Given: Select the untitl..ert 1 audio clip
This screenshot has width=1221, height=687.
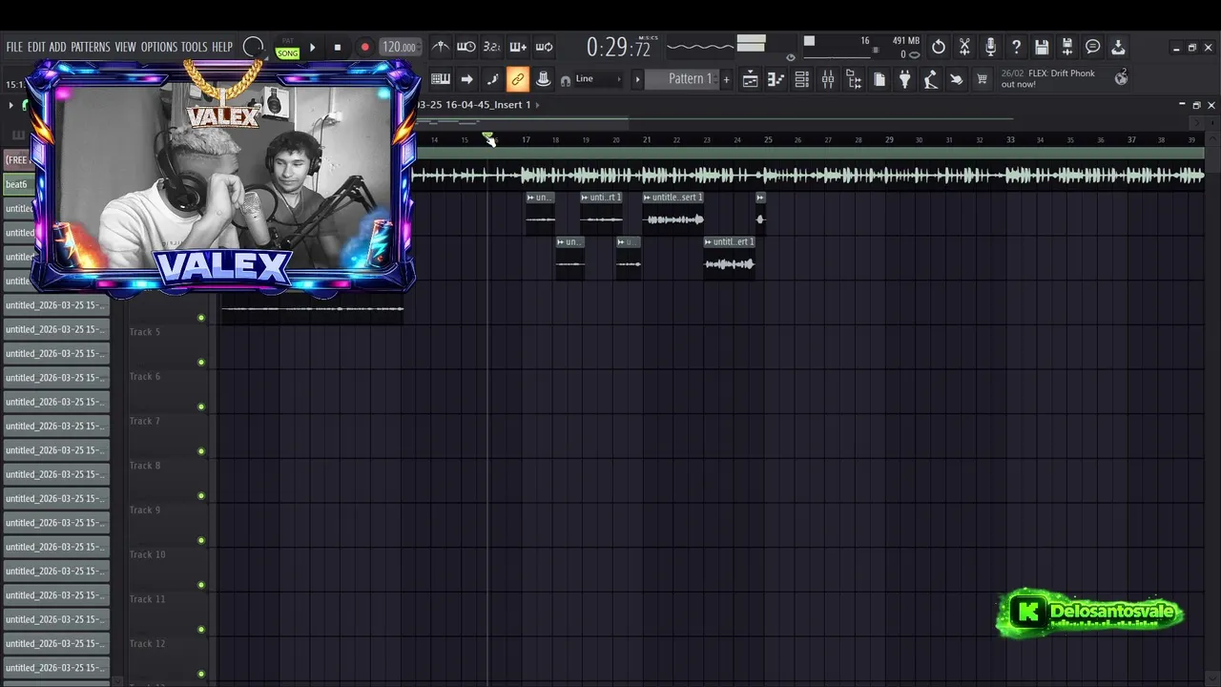Looking at the screenshot, I should pos(730,256).
